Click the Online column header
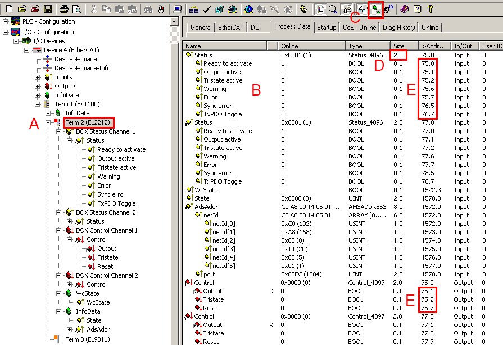 point(311,46)
